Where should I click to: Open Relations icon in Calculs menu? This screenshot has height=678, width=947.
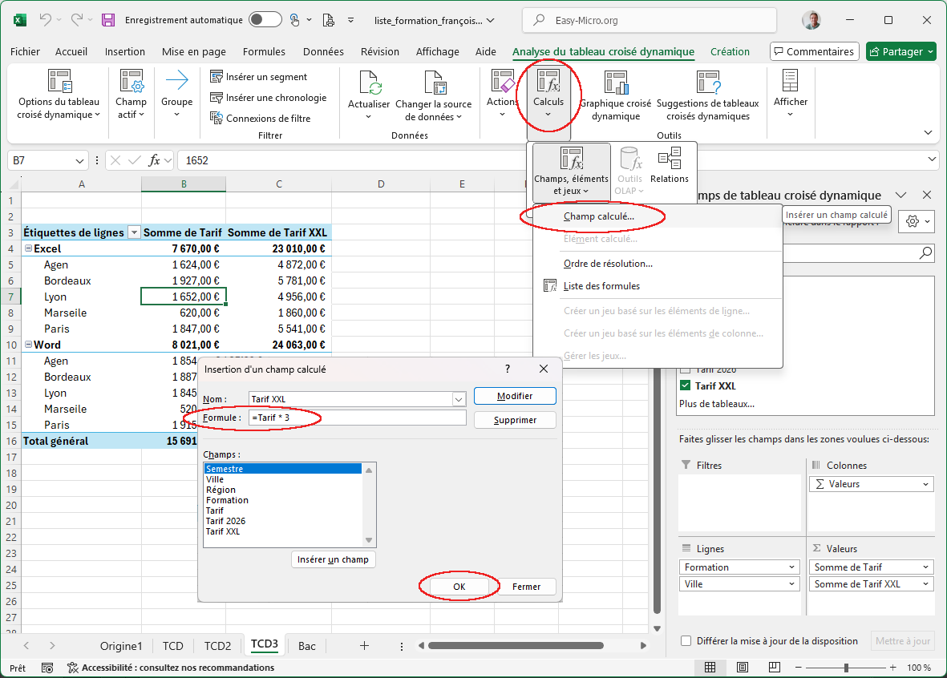click(670, 159)
